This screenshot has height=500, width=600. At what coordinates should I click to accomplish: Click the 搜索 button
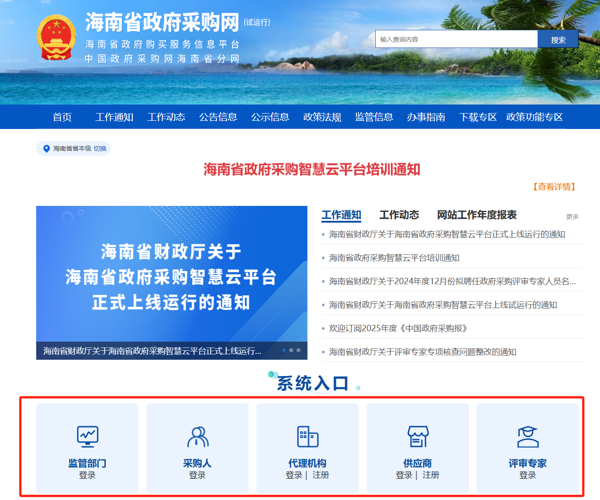click(558, 39)
